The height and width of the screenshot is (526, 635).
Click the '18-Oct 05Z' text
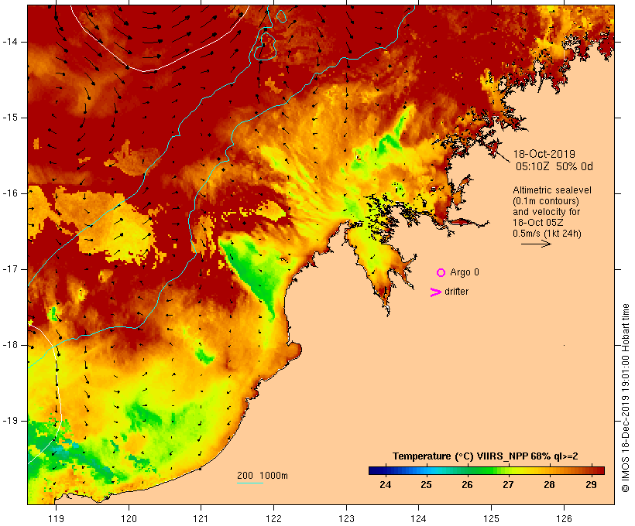[537, 223]
